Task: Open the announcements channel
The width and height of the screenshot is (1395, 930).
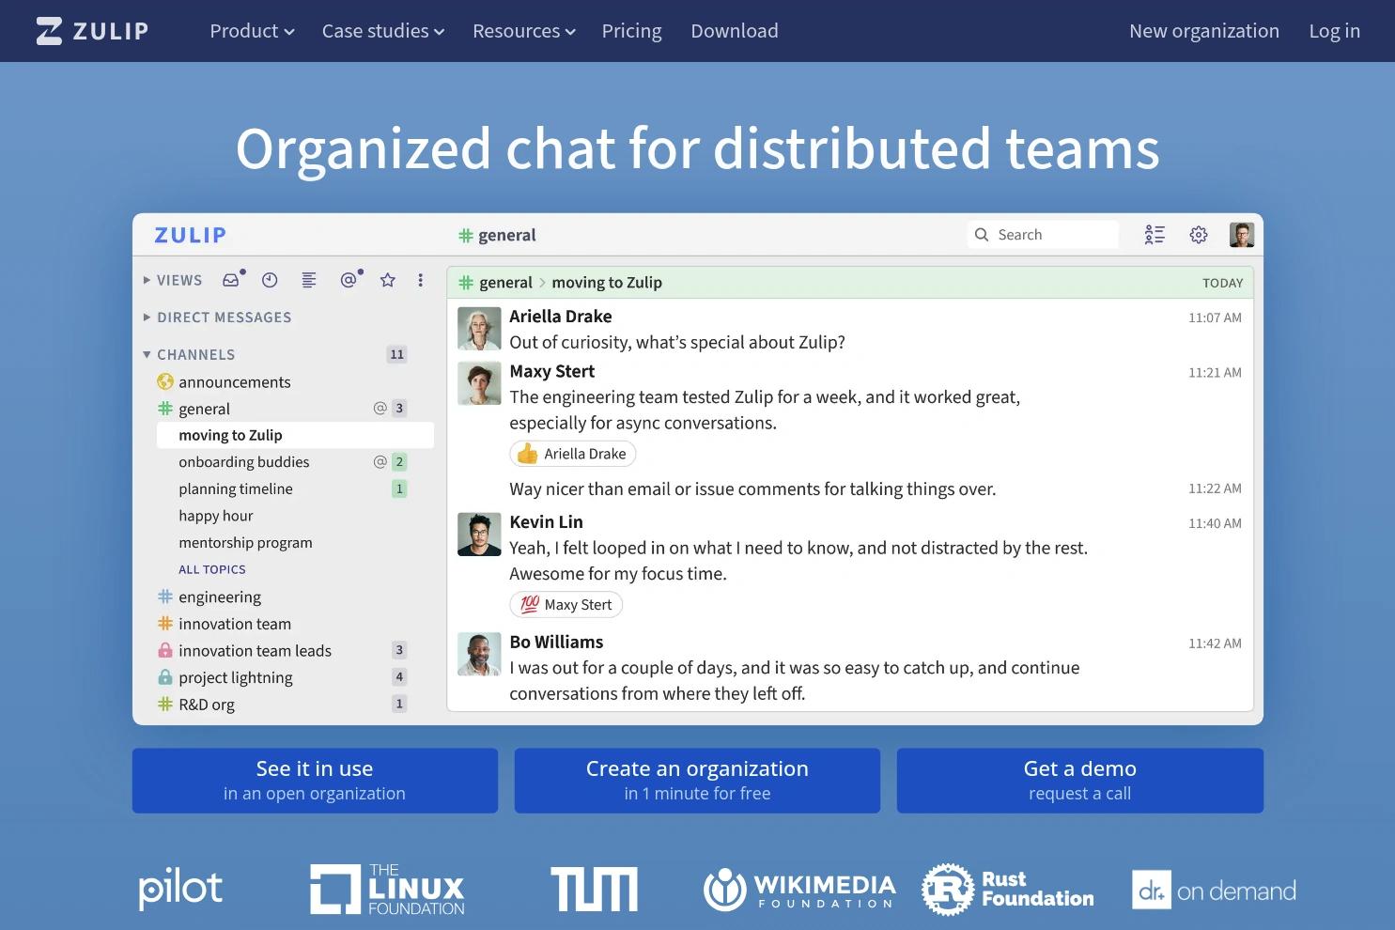Action: (235, 381)
